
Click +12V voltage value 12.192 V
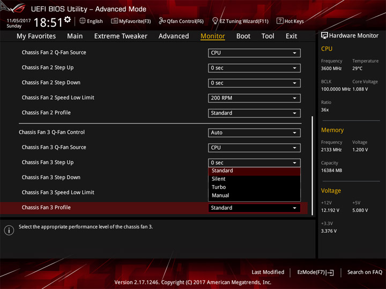330,210
